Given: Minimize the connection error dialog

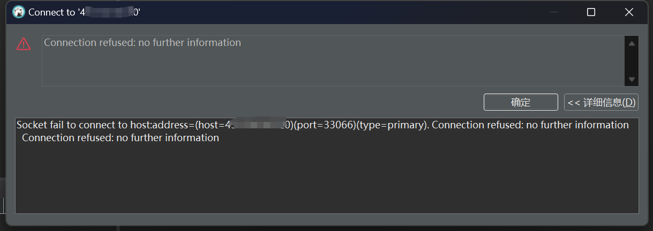Looking at the screenshot, I should tap(554, 12).
